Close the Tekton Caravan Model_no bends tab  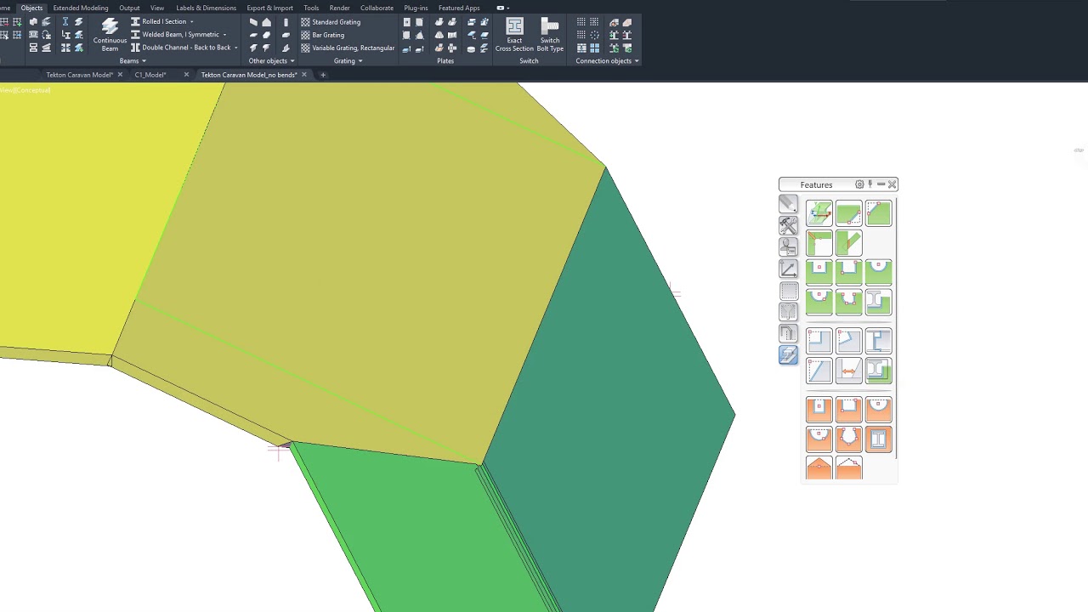303,75
